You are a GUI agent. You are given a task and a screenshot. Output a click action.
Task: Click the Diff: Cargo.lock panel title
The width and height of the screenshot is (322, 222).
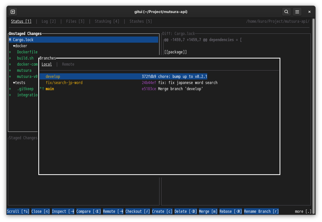click(179, 34)
